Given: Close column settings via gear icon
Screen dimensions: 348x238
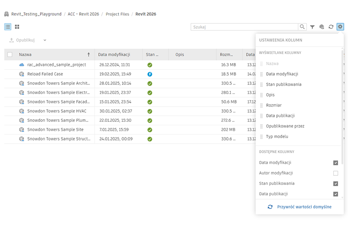Looking at the screenshot, I should pos(340,27).
